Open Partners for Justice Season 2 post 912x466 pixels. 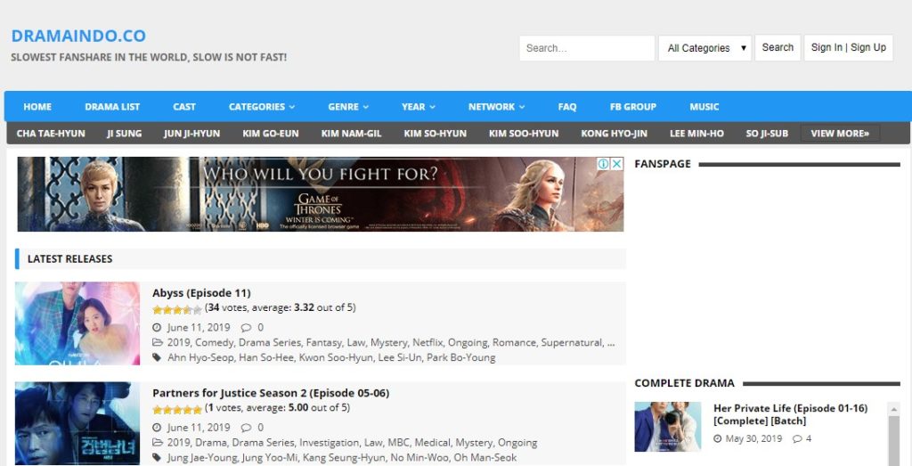click(271, 393)
